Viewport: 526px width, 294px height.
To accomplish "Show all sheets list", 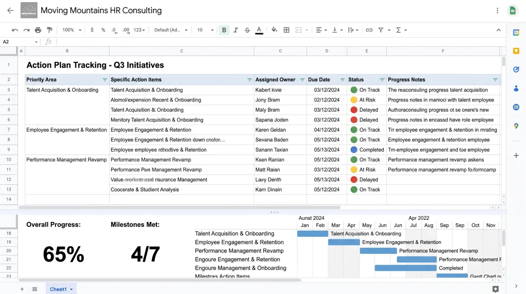I will click(x=35, y=289).
